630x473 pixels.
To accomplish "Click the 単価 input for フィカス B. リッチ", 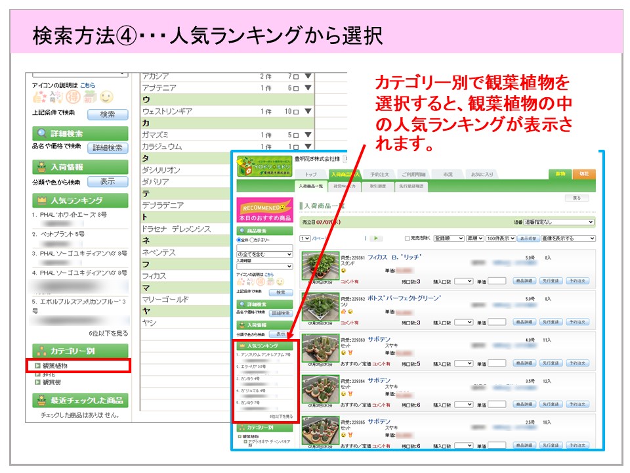I will click(x=497, y=281).
